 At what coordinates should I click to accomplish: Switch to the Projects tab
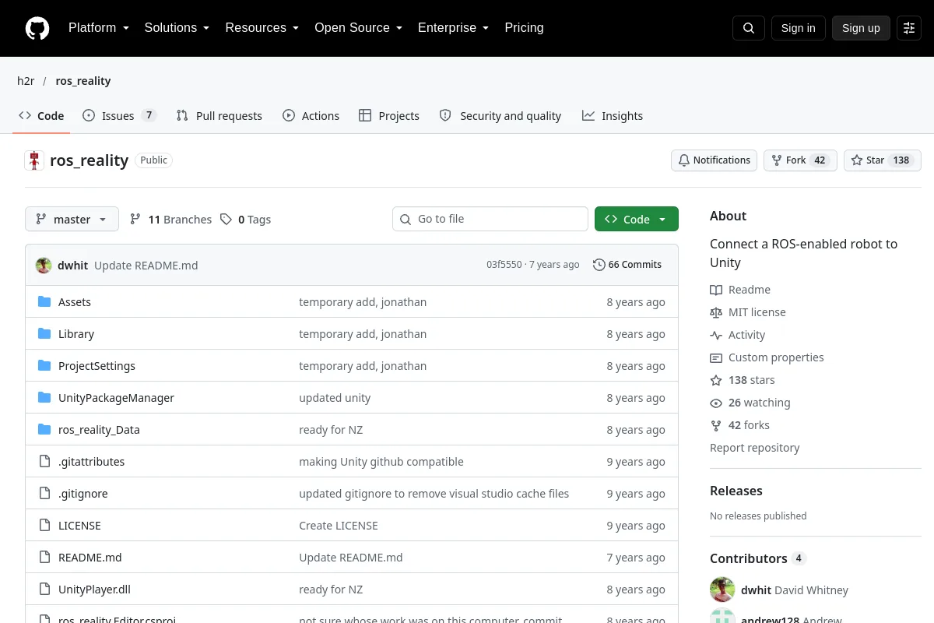point(389,116)
